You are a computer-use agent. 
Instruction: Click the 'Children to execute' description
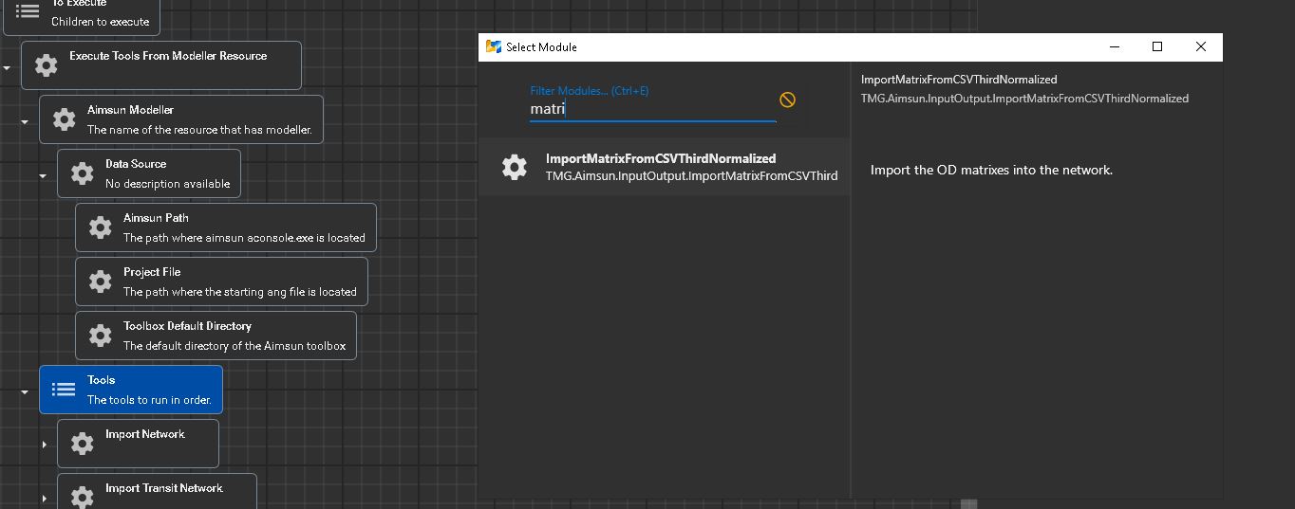click(x=100, y=22)
